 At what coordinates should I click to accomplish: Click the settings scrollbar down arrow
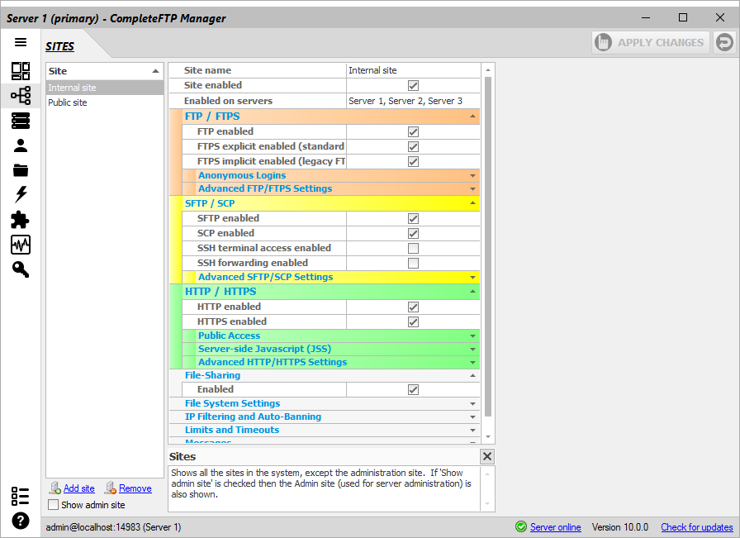click(x=488, y=437)
